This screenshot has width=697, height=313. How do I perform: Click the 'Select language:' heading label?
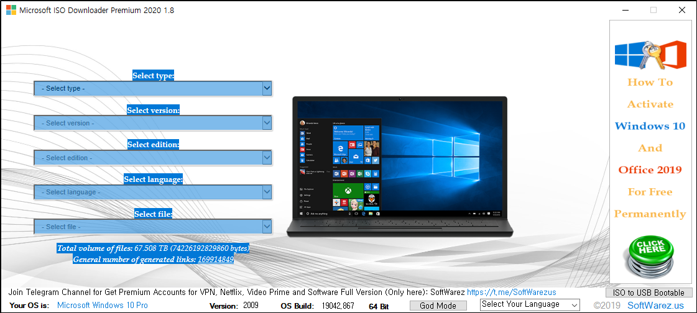pyautogui.click(x=154, y=179)
